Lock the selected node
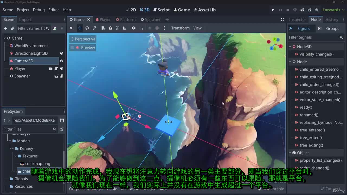 [x=110, y=28]
